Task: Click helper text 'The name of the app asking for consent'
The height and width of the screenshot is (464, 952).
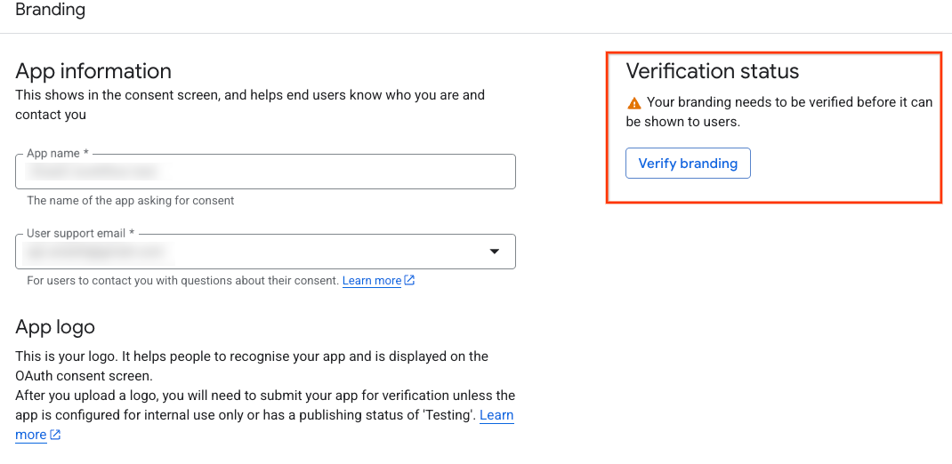Action: tap(131, 200)
